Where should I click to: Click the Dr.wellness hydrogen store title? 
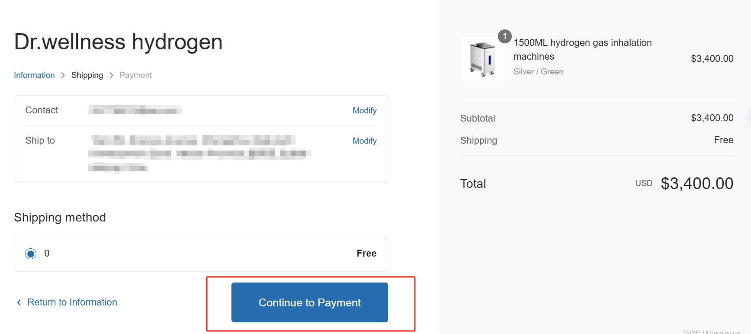pyautogui.click(x=118, y=42)
